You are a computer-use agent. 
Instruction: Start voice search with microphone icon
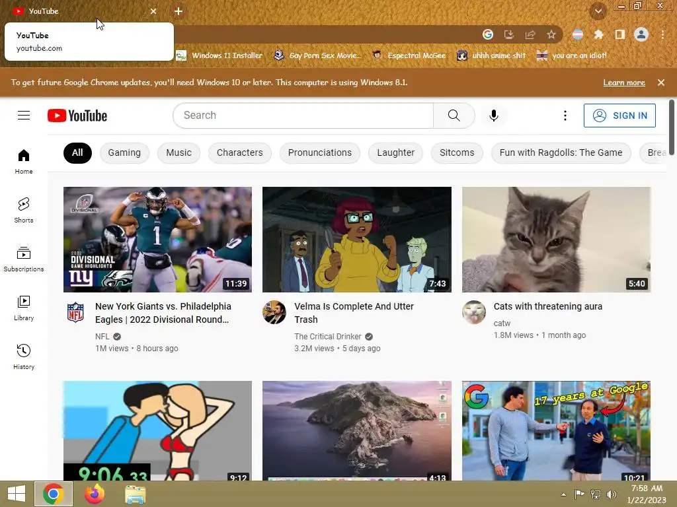coord(493,116)
